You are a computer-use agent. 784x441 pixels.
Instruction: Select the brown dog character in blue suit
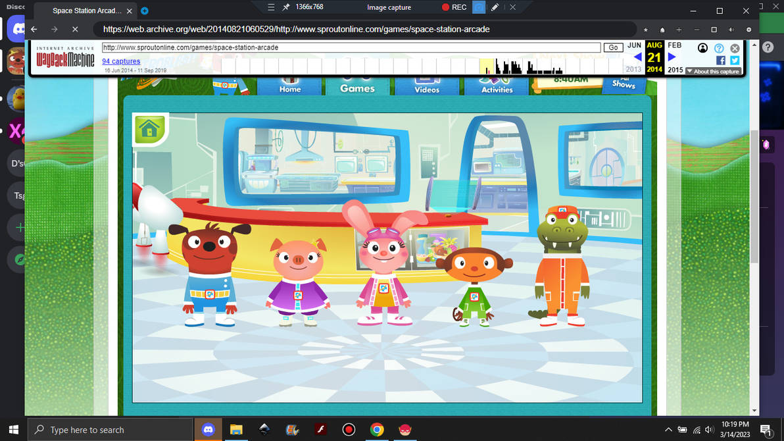click(x=210, y=274)
